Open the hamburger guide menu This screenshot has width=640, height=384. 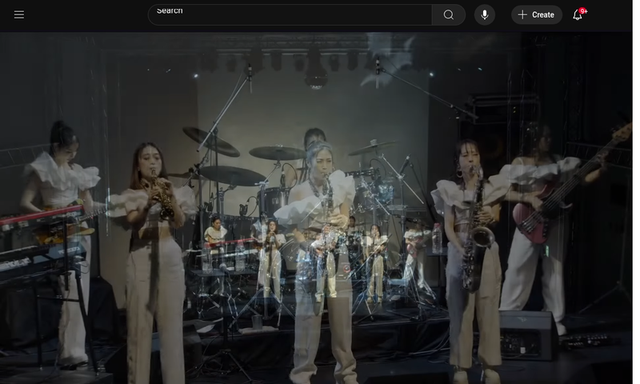pyautogui.click(x=18, y=14)
